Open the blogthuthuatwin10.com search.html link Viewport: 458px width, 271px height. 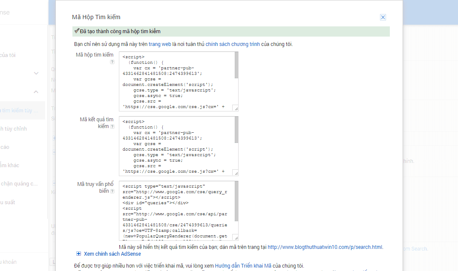(x=325, y=247)
